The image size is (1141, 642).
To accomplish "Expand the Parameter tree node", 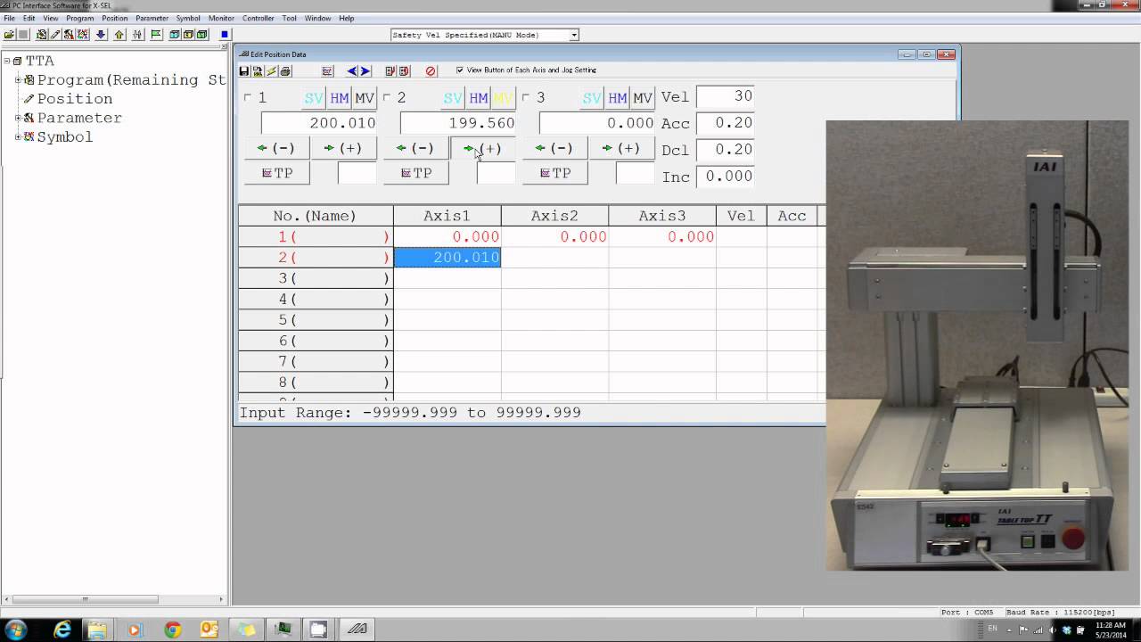I will tap(18, 118).
